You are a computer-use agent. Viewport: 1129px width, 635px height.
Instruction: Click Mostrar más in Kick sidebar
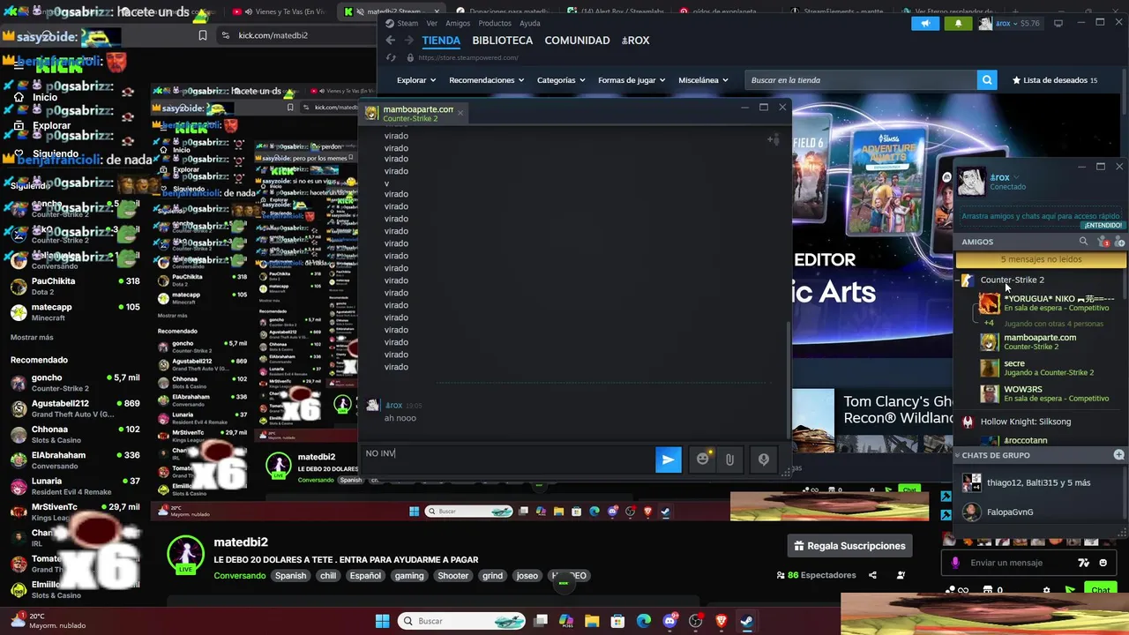click(x=32, y=338)
